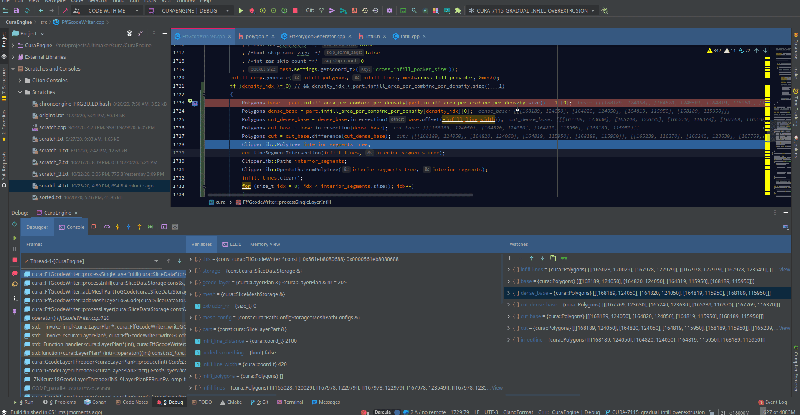The height and width of the screenshot is (415, 800).
Task: Remove the selected watch with the minus icon
Action: coord(521,258)
